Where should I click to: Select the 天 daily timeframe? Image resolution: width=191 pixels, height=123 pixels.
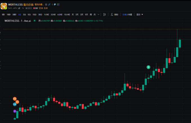[73, 15]
